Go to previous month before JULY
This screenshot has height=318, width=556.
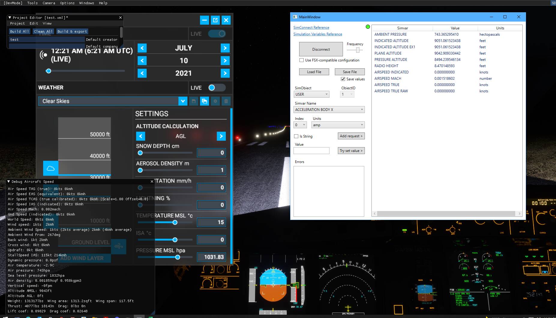[x=142, y=48]
